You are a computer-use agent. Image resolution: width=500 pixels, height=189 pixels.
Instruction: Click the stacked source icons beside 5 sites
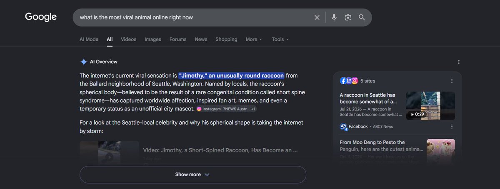(349, 81)
